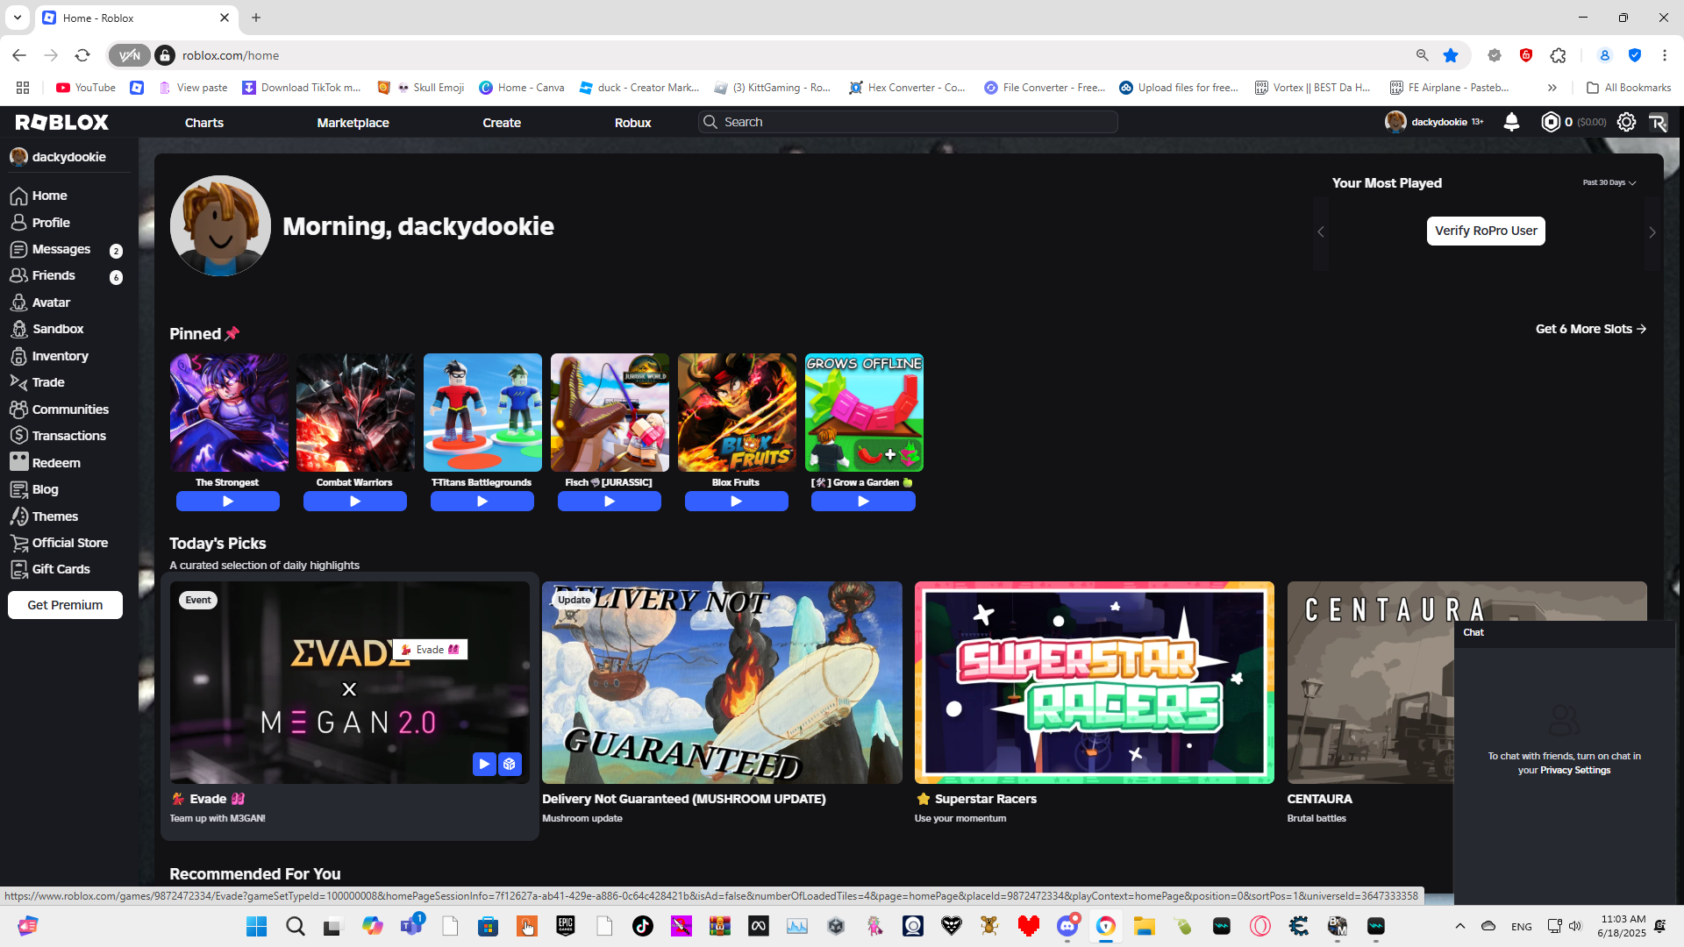Open TikTok from the taskbar

click(643, 926)
